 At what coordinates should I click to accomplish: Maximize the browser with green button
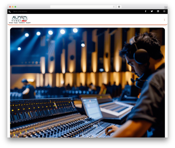coord(15,7)
